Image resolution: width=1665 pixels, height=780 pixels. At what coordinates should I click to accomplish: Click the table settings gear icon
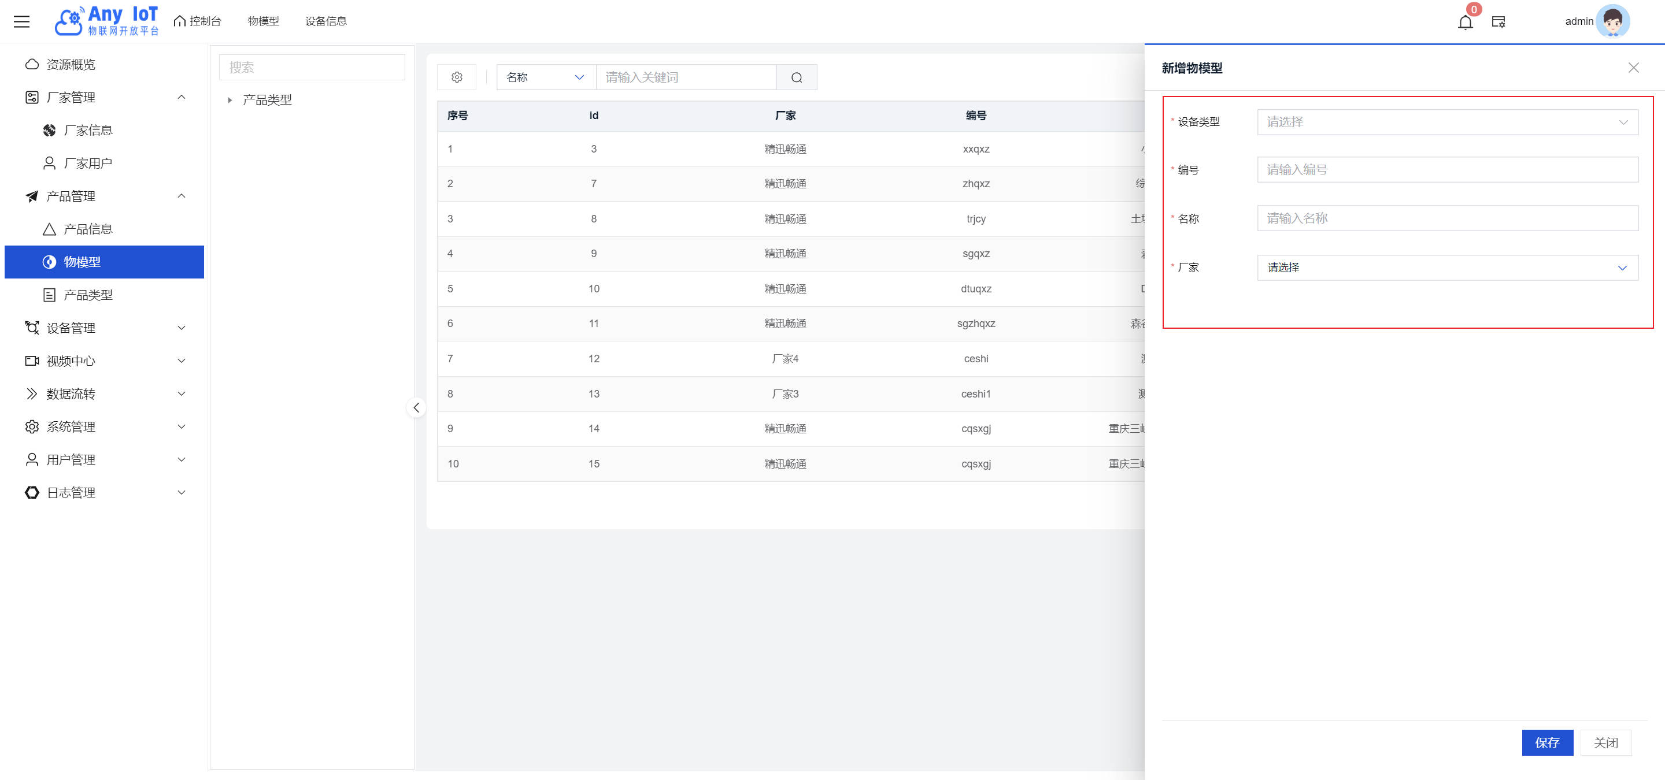[x=456, y=77]
